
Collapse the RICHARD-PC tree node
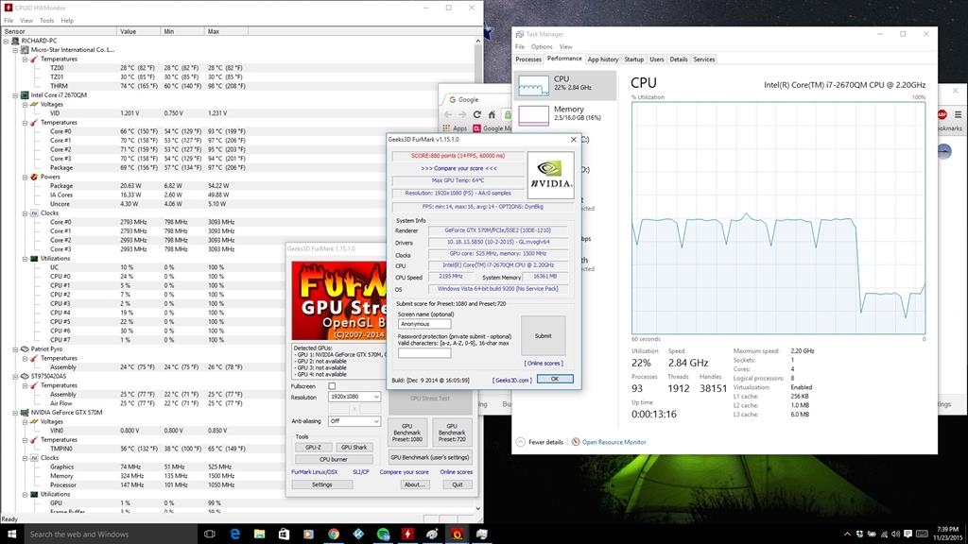pyautogui.click(x=7, y=41)
